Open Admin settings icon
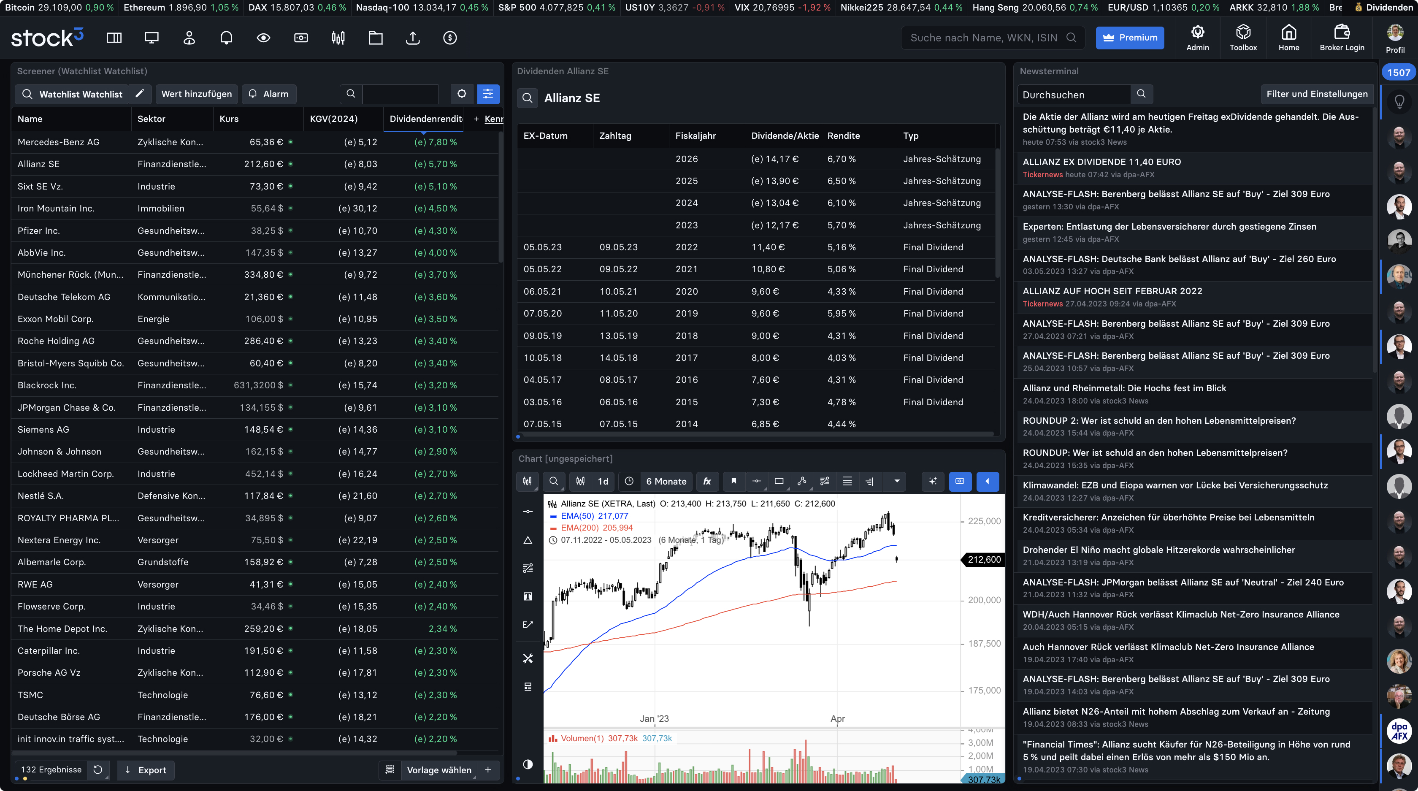This screenshot has width=1418, height=791. [1197, 38]
